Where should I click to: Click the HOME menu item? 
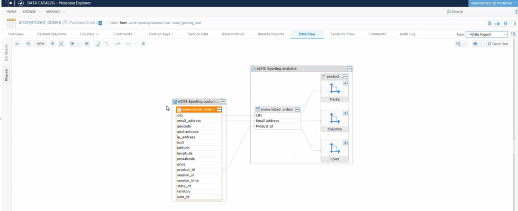[x=12, y=12]
